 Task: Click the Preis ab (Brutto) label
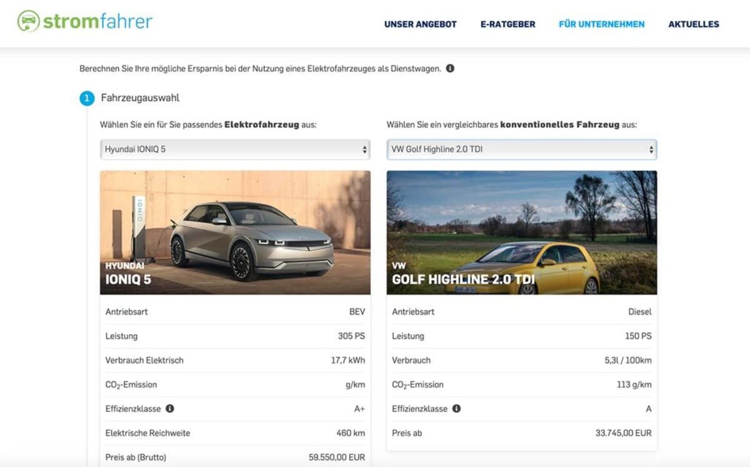pos(136,458)
